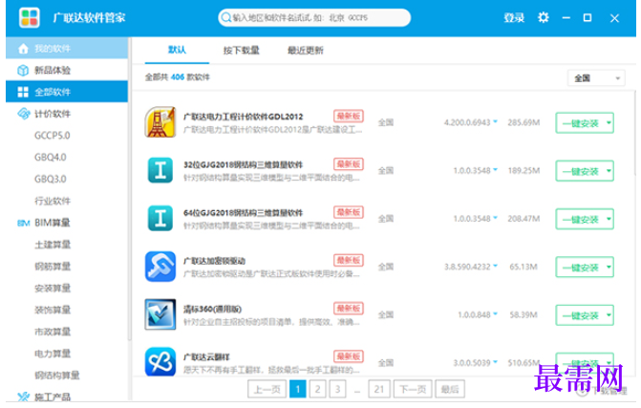Click the cube icon beside 新品体验
This screenshot has width=641, height=408.
(x=23, y=71)
